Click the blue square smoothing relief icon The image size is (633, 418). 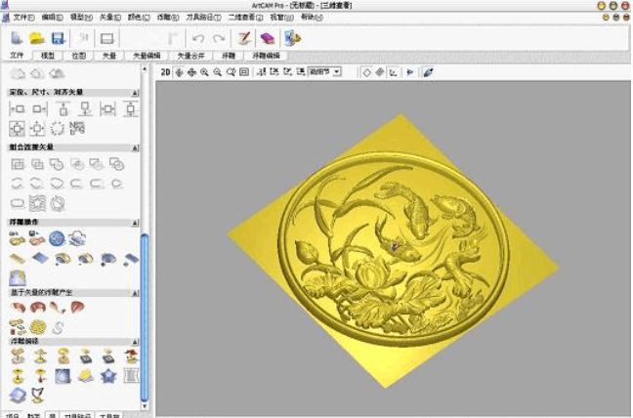pyautogui.click(x=63, y=376)
